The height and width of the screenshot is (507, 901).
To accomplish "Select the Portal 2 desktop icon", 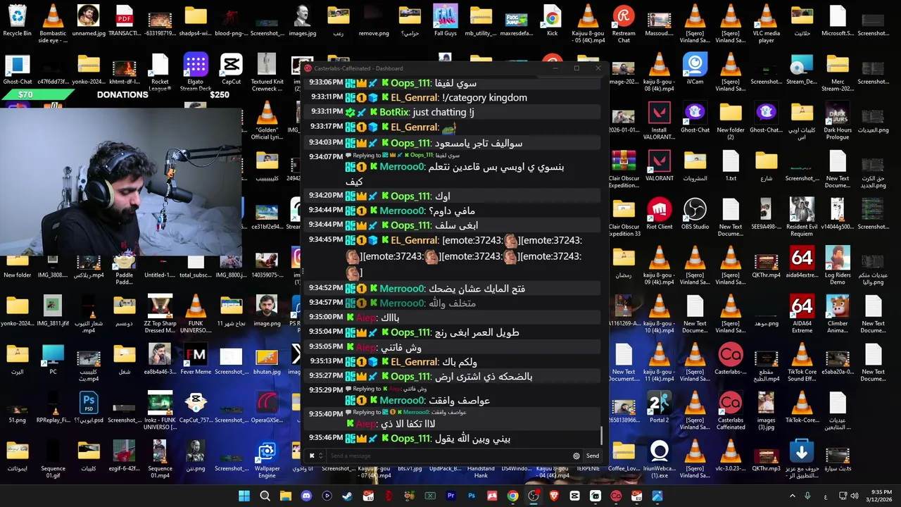I will coord(659,408).
